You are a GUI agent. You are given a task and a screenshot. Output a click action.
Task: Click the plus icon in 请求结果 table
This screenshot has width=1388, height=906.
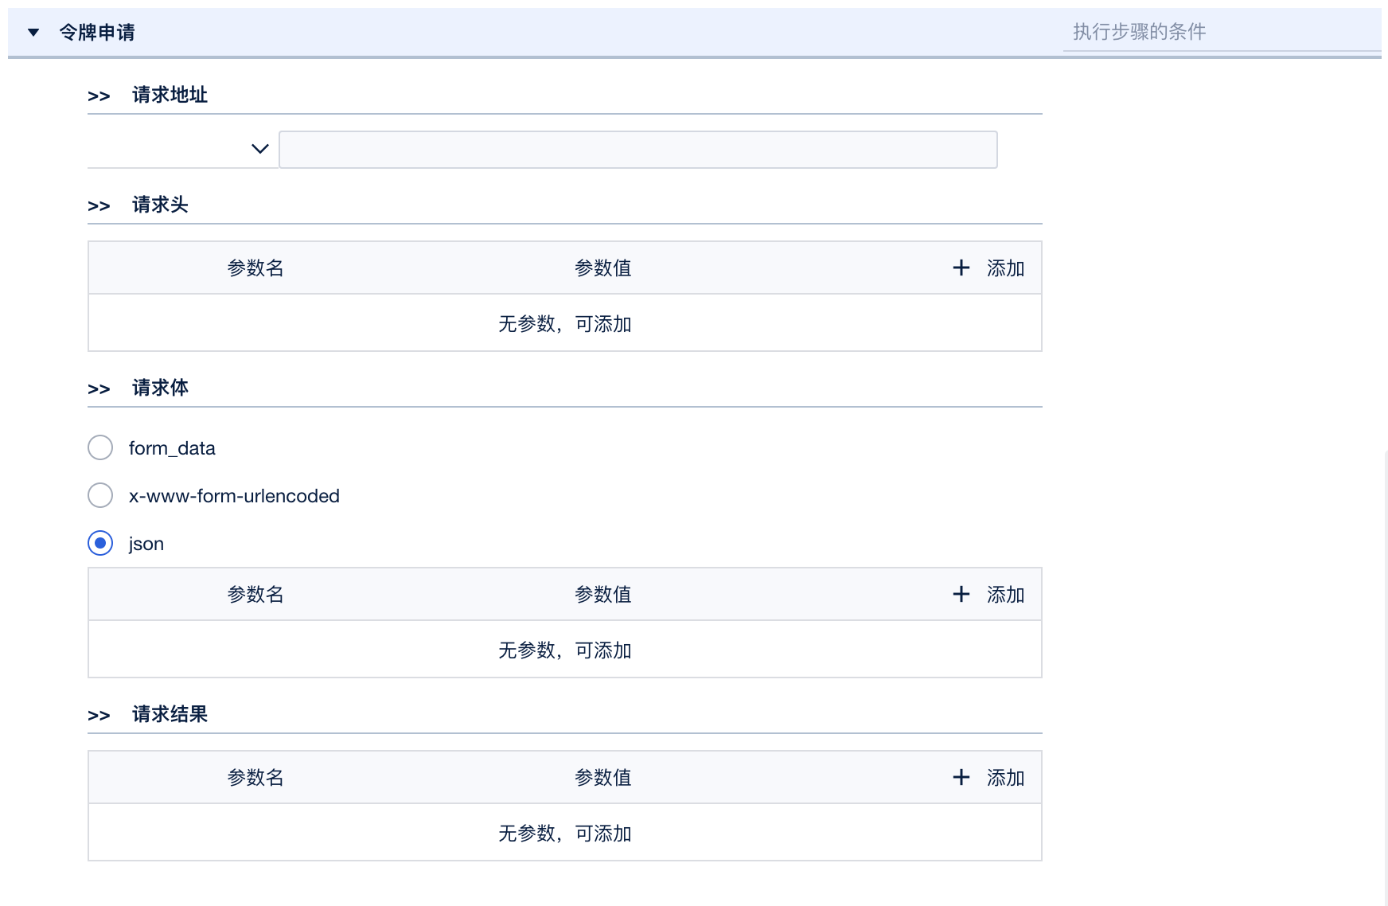point(961,778)
